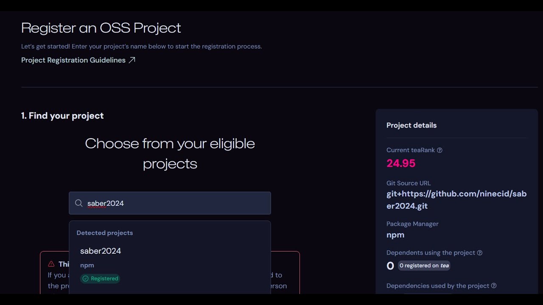Image resolution: width=543 pixels, height=305 pixels.
Task: Click the help icon next to Current teaRank
Action: (439, 150)
